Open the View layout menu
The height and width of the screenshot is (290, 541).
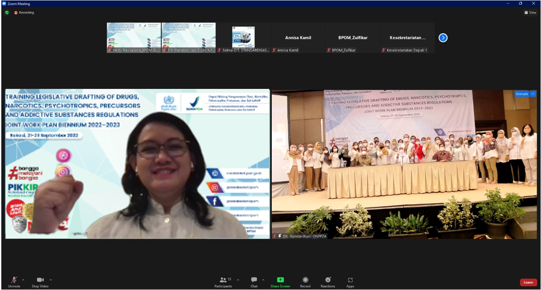tap(530, 13)
